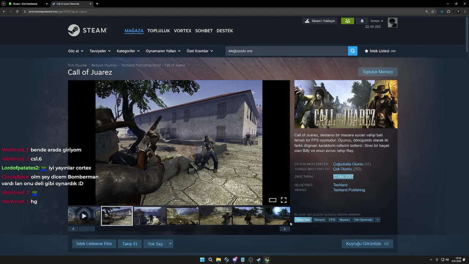Image resolution: width=469 pixels, height=264 pixels.
Task: Open the VORTEX menu item
Action: tap(182, 31)
